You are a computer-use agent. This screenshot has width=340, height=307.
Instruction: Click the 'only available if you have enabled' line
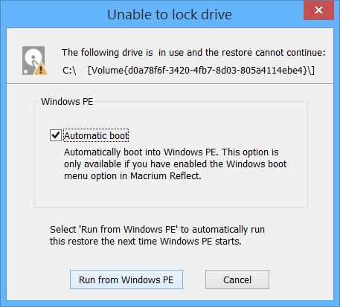pos(175,164)
